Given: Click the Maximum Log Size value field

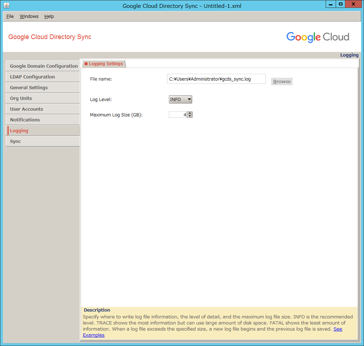Looking at the screenshot, I should click(178, 115).
